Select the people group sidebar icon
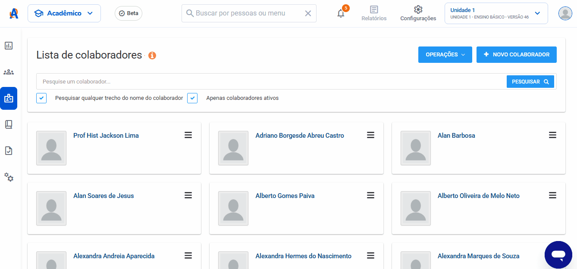This screenshot has width=577, height=269. [9, 71]
